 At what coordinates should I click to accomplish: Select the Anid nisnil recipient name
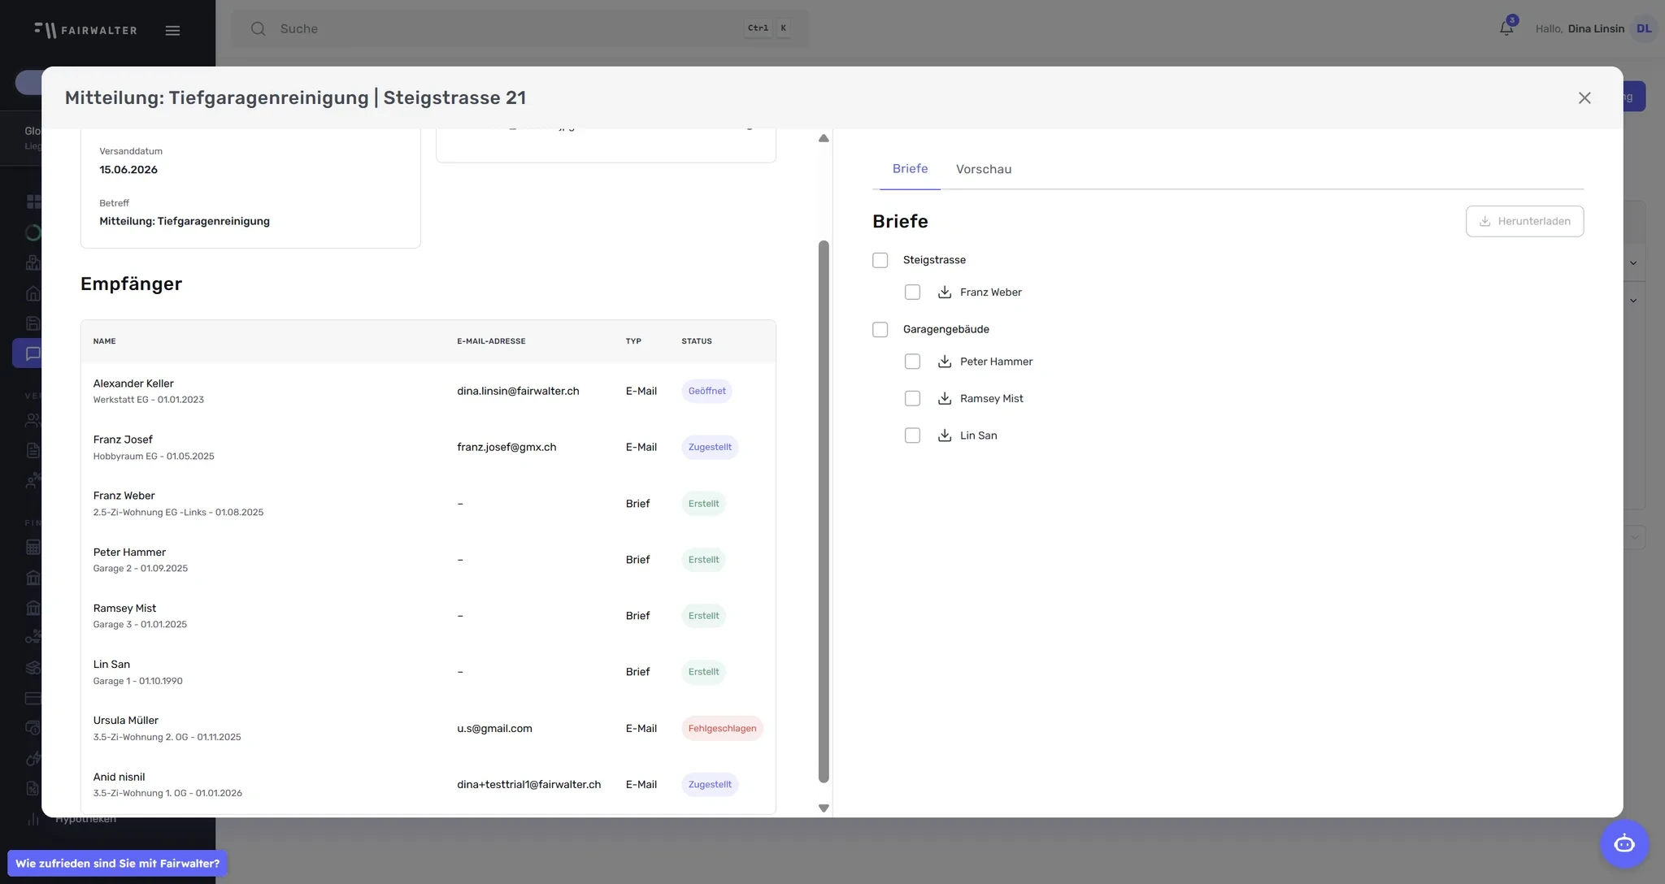pyautogui.click(x=119, y=777)
